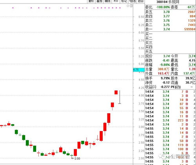This screenshot has width=196, height=165.
Task: Click the stock title 300104 乐视网
Action: coord(168,2)
